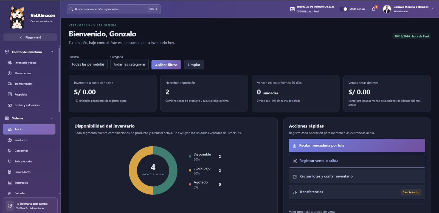The height and width of the screenshot is (213, 439).
Task: Click the Entradas sidebar icon
Action: click(10, 193)
